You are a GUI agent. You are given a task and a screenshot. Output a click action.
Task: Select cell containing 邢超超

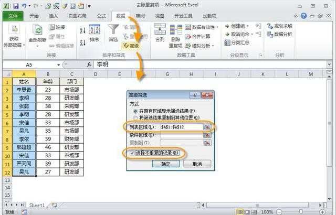[24, 147]
